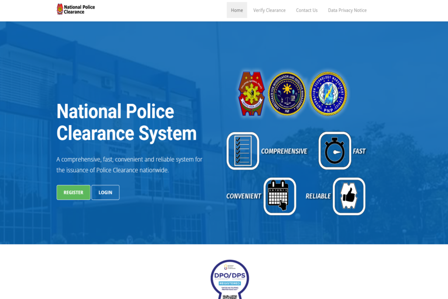Click the 'National Police Clearance' header brand text

(80, 10)
